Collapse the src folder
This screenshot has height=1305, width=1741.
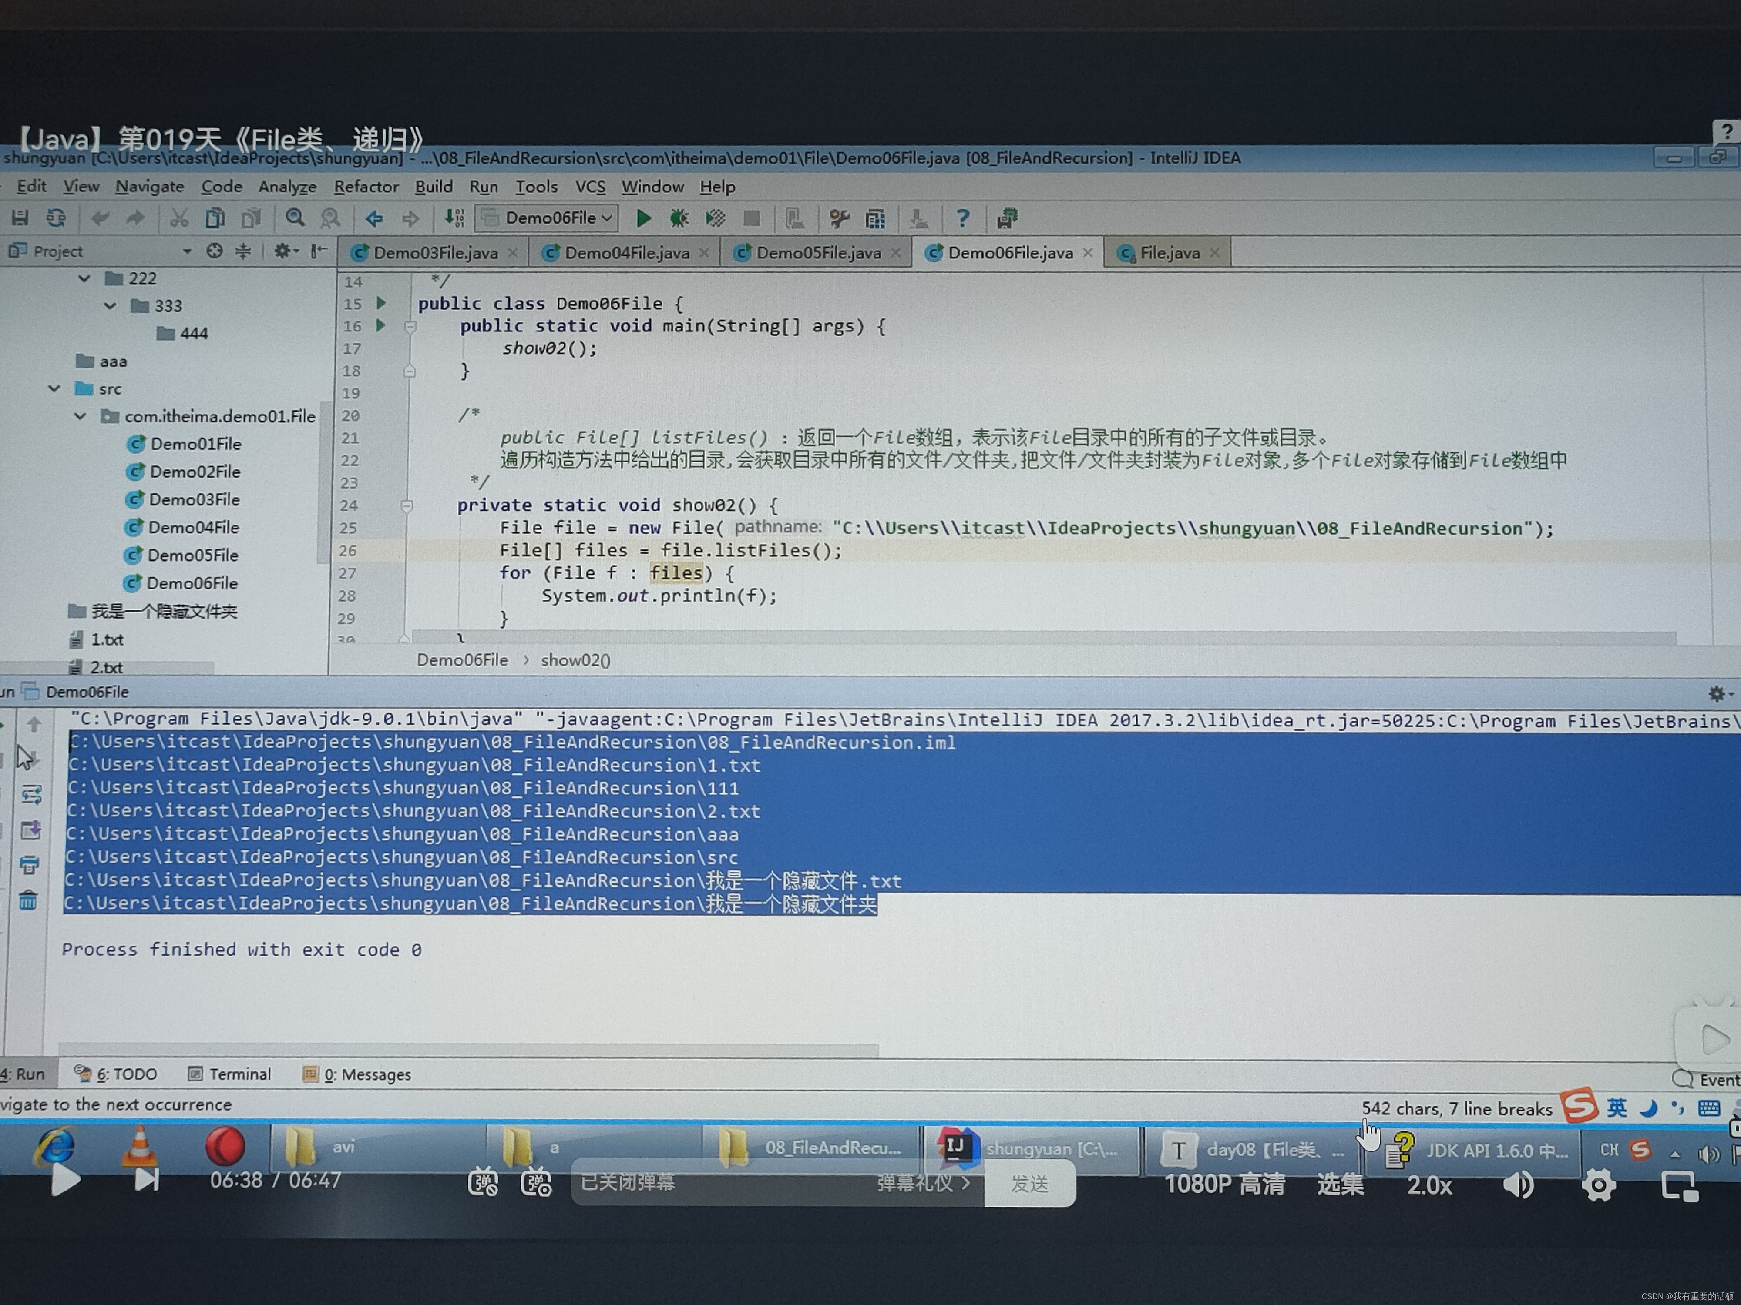[x=54, y=388]
